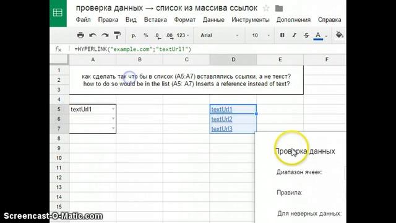This screenshot has height=223, width=396.
Task: Select column F header
Action: pos(325,59)
